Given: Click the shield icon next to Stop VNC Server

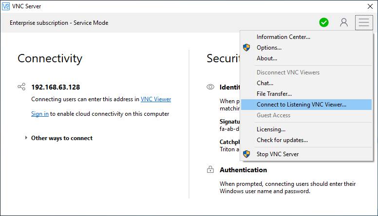Looking at the screenshot, I should click(x=246, y=154).
